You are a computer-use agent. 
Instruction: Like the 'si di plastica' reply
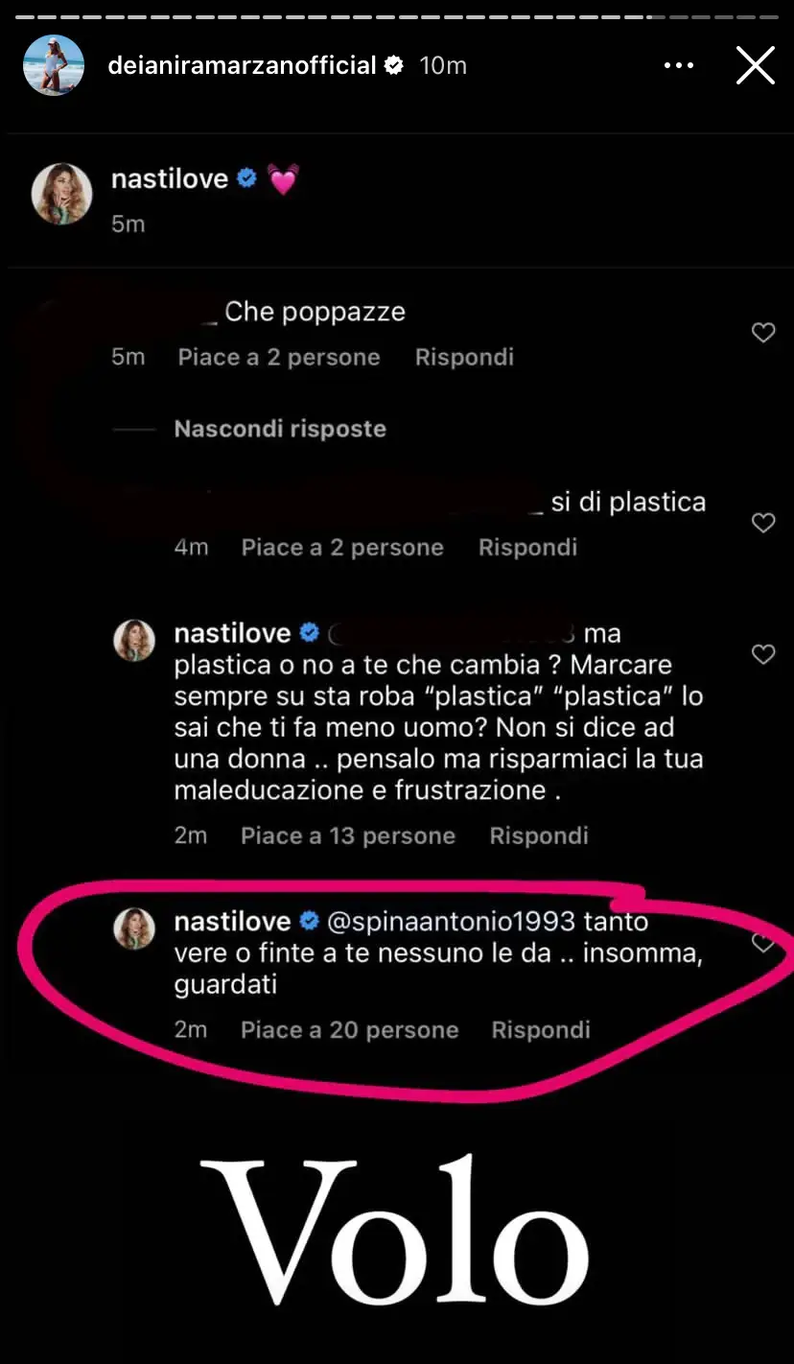(x=763, y=523)
